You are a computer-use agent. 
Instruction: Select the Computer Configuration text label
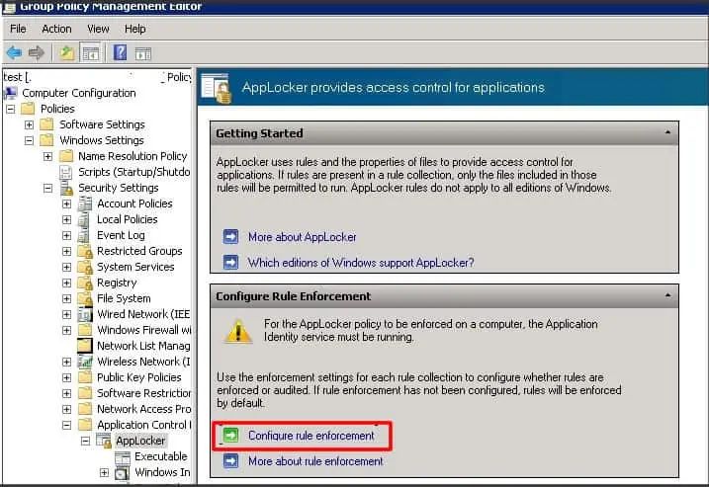point(79,93)
